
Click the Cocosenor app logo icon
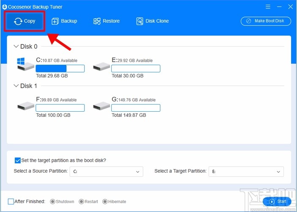coord(5,7)
